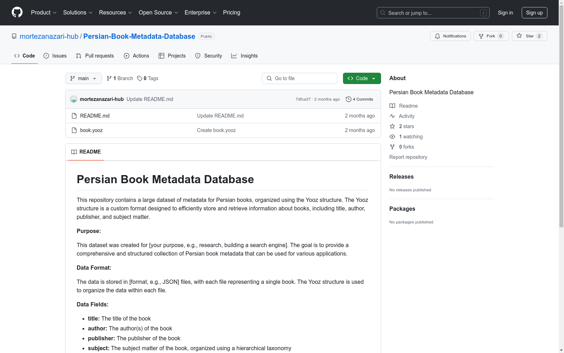Screen dimensions: 564x353
Task: Select the README tab in file viewer
Action: pyautogui.click(x=86, y=152)
